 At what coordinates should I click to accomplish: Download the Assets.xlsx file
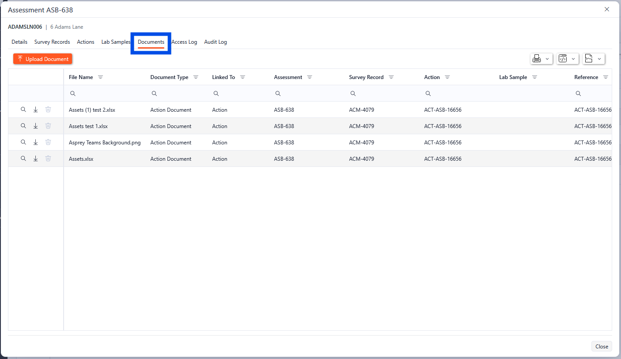click(36, 159)
